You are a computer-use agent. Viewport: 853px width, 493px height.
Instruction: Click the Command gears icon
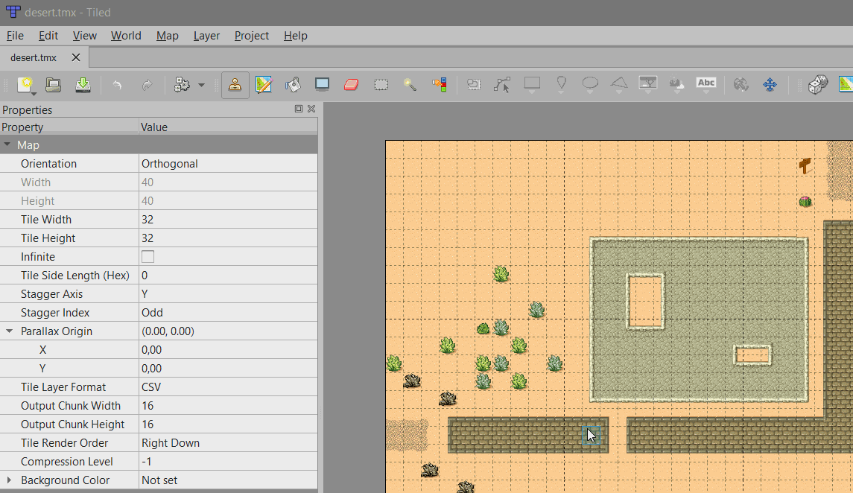182,85
